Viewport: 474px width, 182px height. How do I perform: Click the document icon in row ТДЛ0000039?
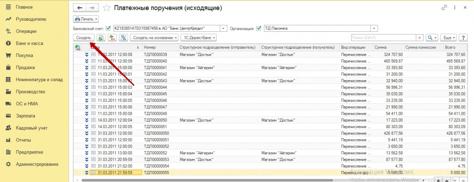[94, 54]
